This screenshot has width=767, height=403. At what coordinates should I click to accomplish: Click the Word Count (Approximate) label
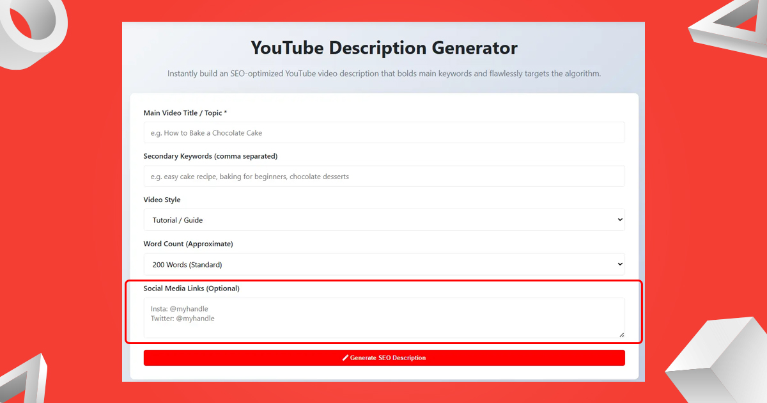188,244
